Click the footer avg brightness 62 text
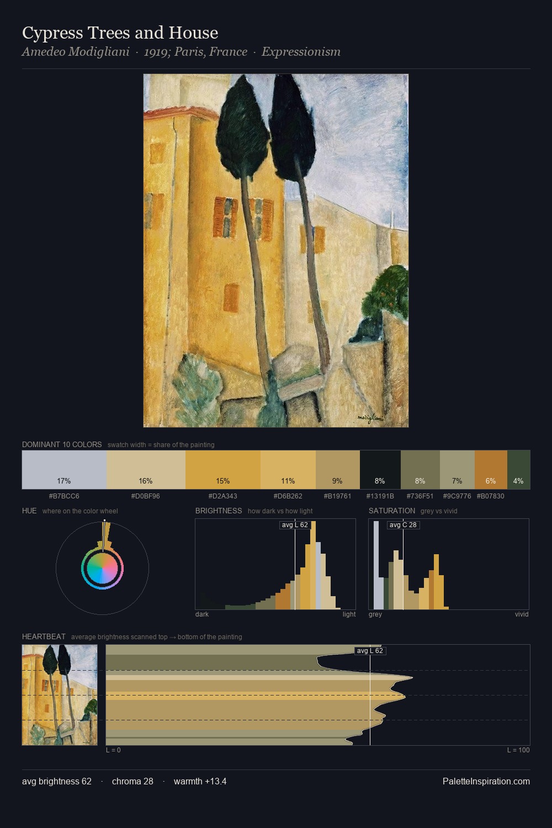 click(x=57, y=781)
